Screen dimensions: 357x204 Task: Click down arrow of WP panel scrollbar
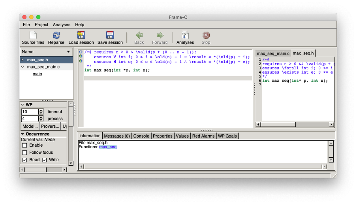(x=71, y=163)
